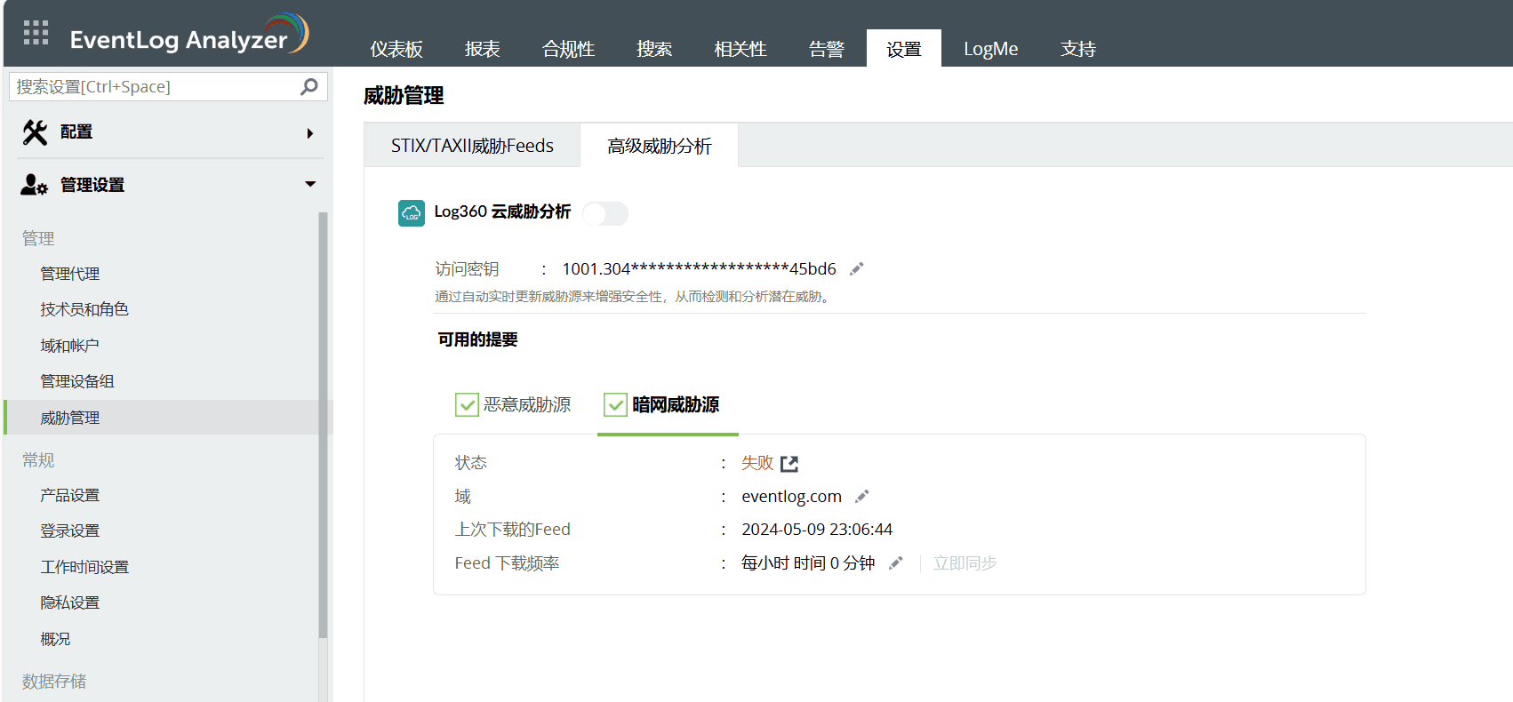Edit the access key with pencil icon
Image resolution: width=1513 pixels, height=702 pixels.
tap(857, 269)
